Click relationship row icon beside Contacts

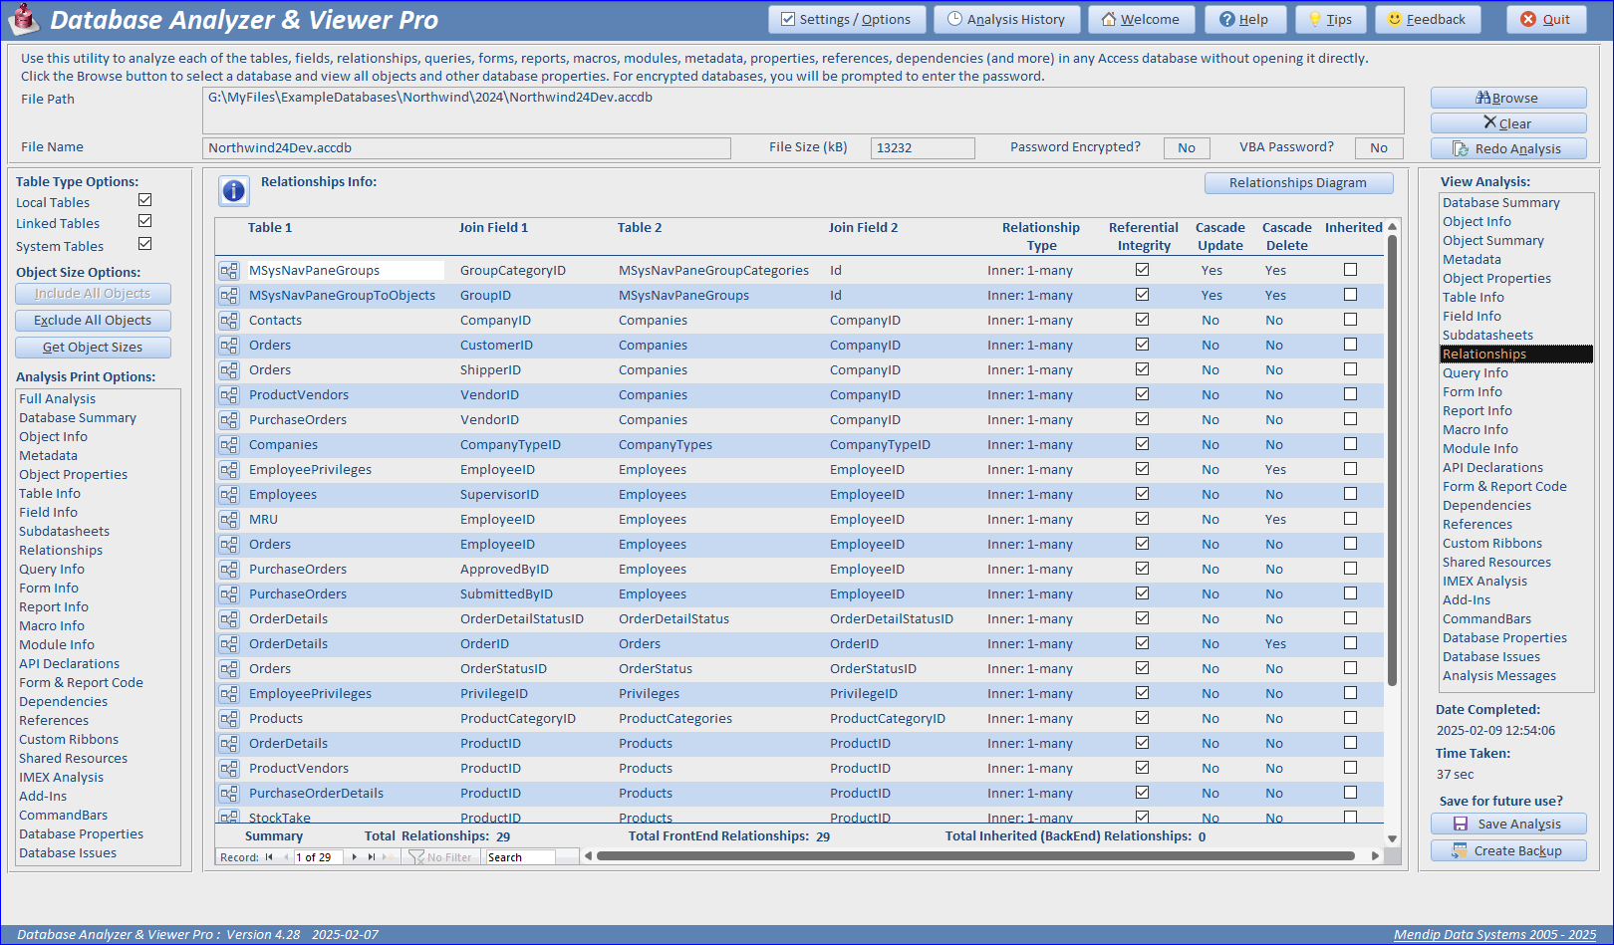pyautogui.click(x=229, y=321)
